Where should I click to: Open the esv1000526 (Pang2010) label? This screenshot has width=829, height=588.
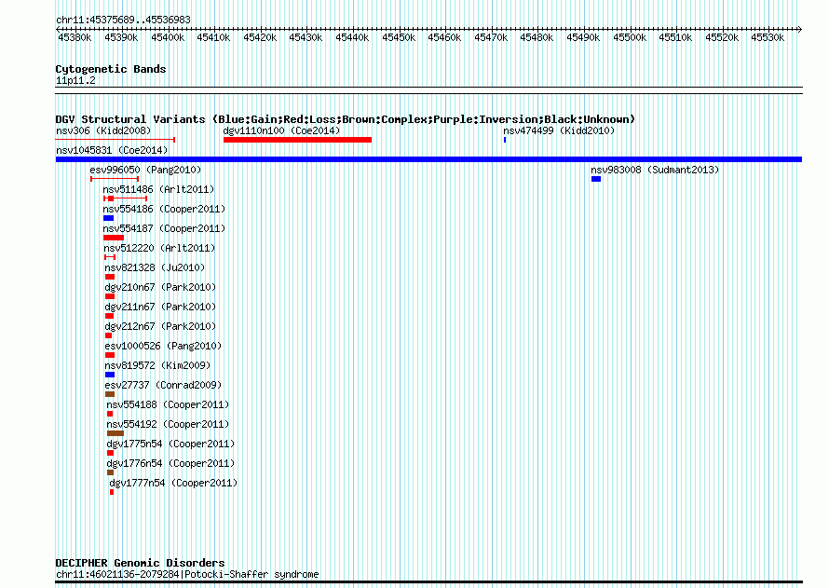(x=163, y=346)
